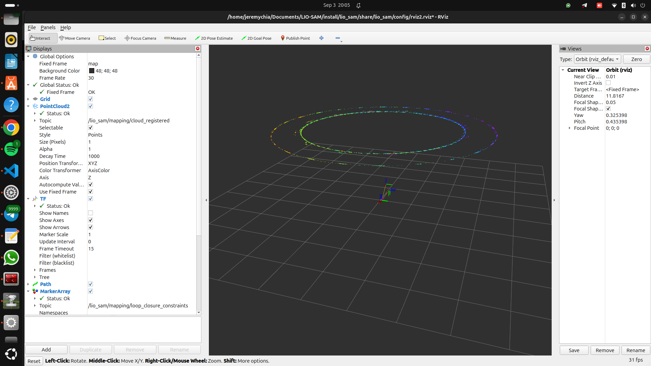Choose the Measure tool
This screenshot has width=651, height=366.
click(175, 38)
